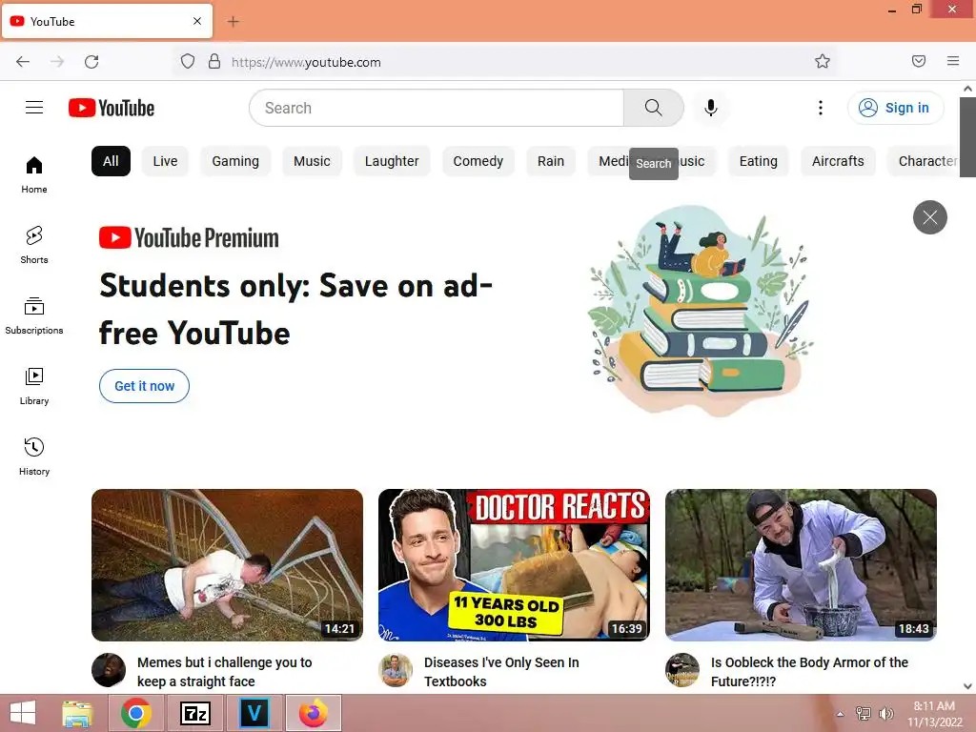Select the Aircrafts filter chip

click(x=838, y=161)
